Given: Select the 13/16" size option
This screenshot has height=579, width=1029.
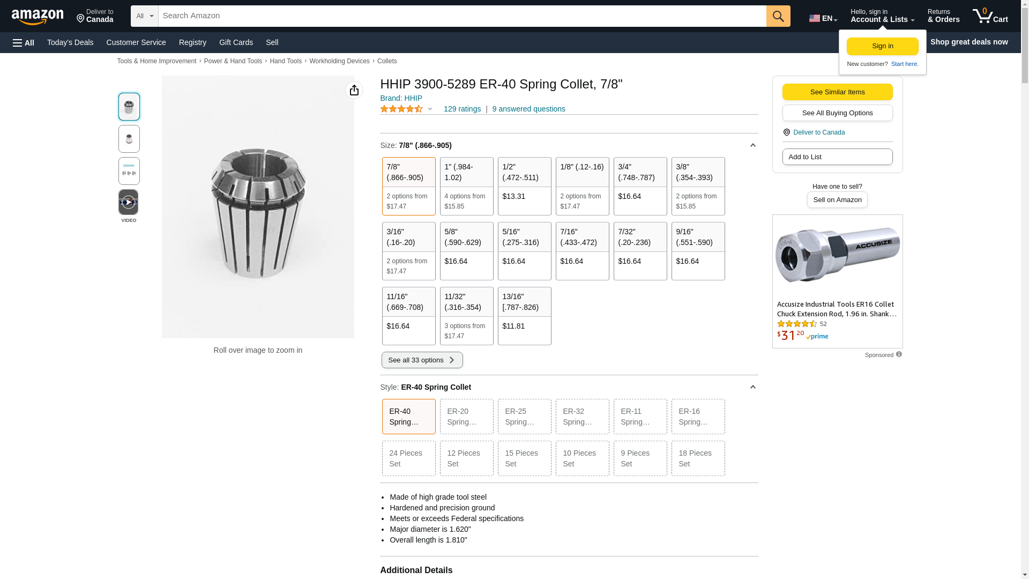Looking at the screenshot, I should (524, 315).
